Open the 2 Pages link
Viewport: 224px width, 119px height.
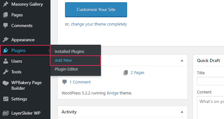pyautogui.click(x=138, y=73)
